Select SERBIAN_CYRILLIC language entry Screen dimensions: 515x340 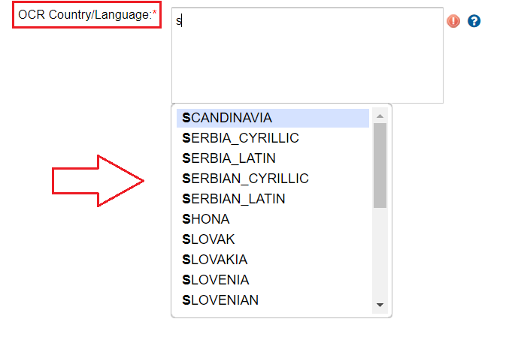click(x=245, y=179)
